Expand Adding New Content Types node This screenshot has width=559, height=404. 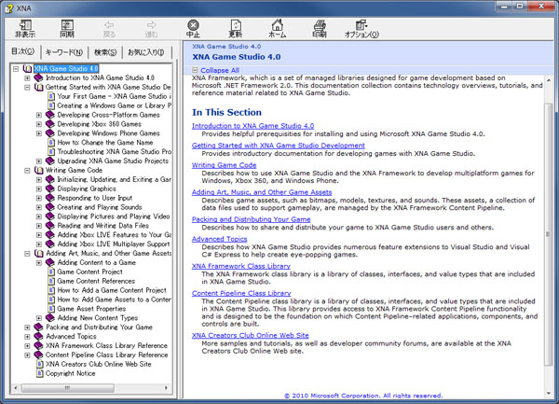pos(39,318)
